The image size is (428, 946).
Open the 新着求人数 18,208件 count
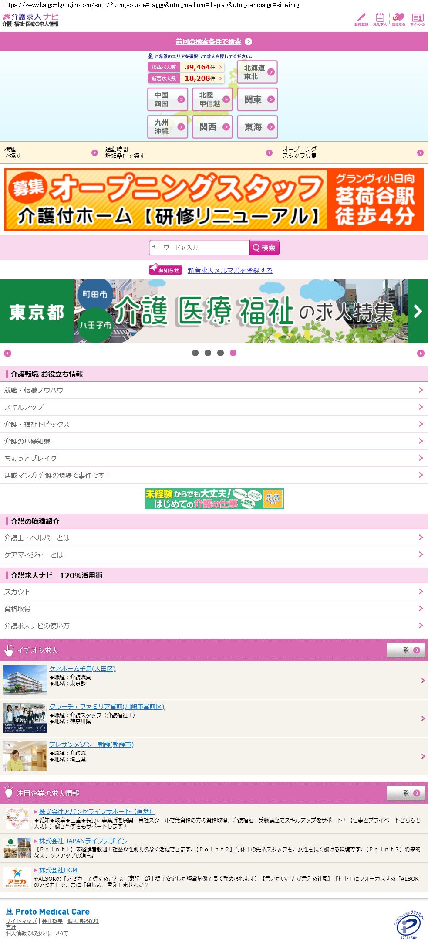point(186,78)
